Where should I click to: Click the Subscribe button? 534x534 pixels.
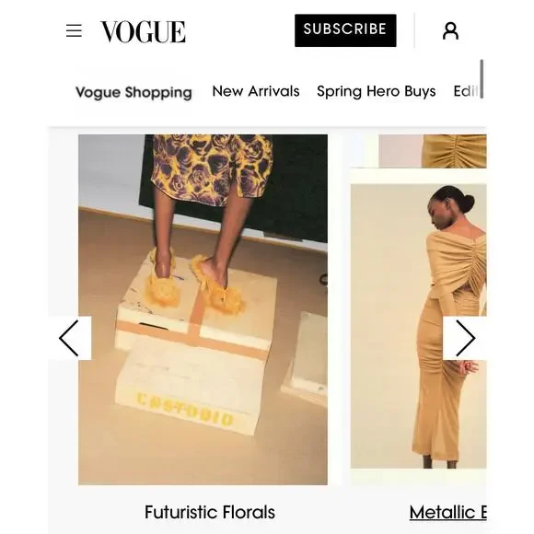[345, 30]
